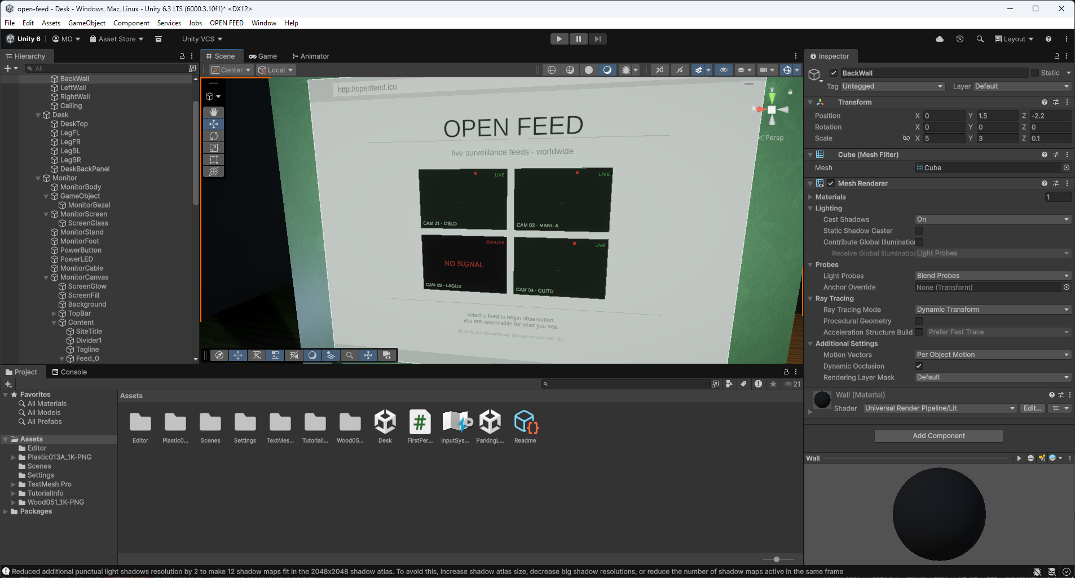The height and width of the screenshot is (578, 1075).
Task: Open the FirstPer... C# script asset
Action: [420, 422]
